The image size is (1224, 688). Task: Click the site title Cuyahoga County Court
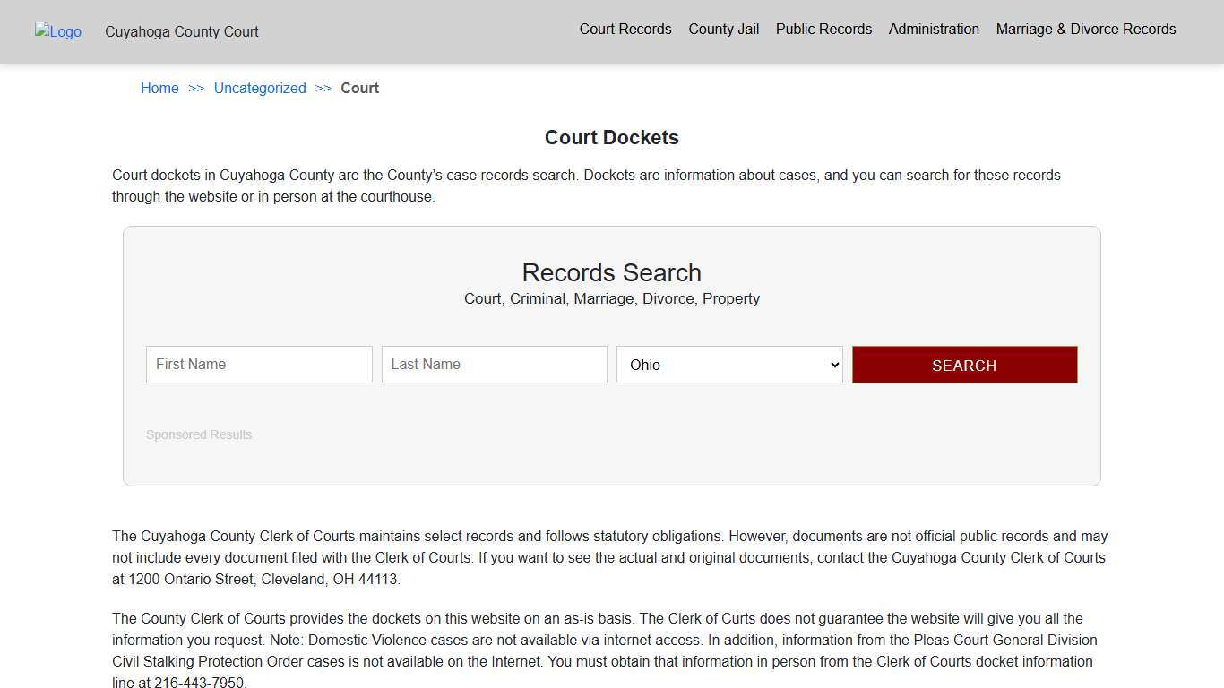pyautogui.click(x=181, y=31)
